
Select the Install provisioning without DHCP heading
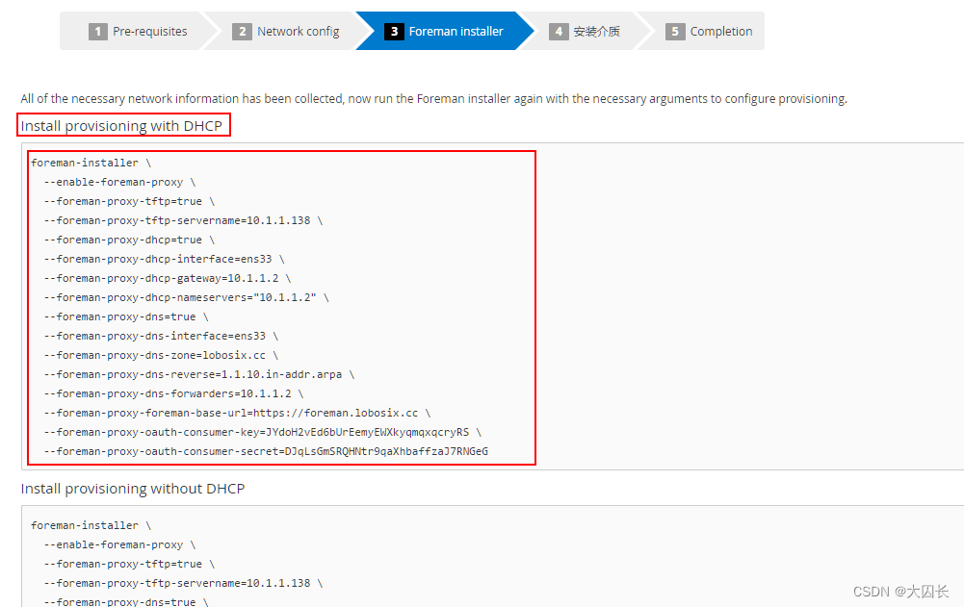tap(133, 489)
